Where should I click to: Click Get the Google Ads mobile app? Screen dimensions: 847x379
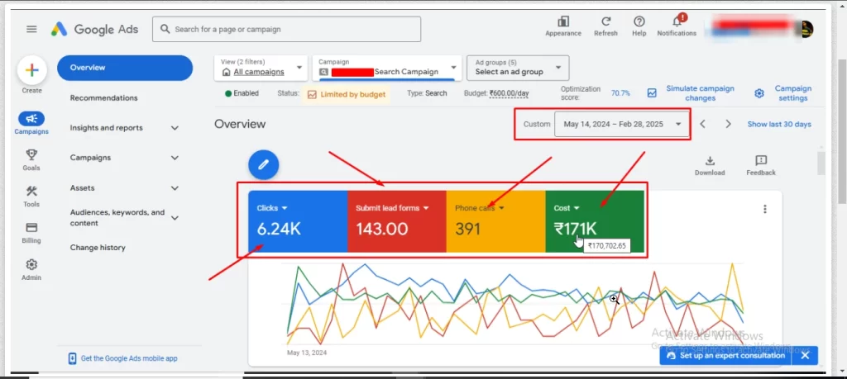pyautogui.click(x=128, y=358)
